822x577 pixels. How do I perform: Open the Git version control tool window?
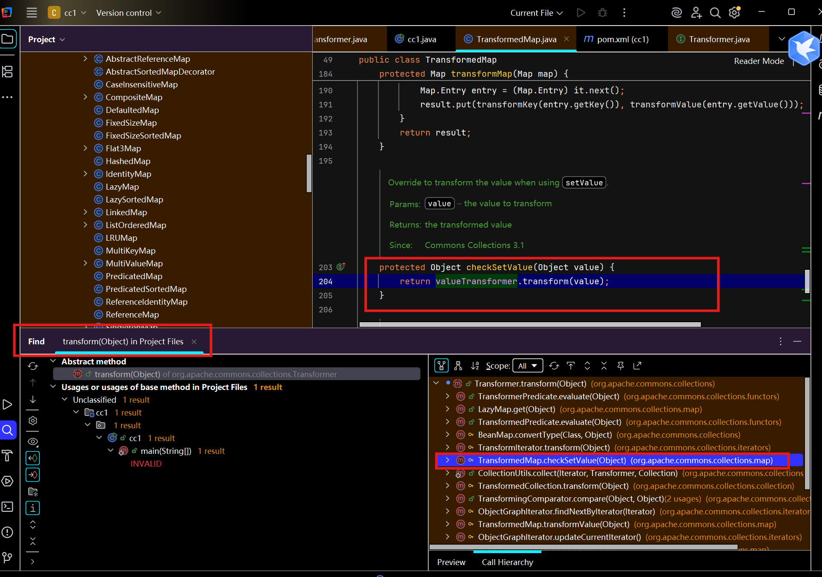click(x=7, y=557)
